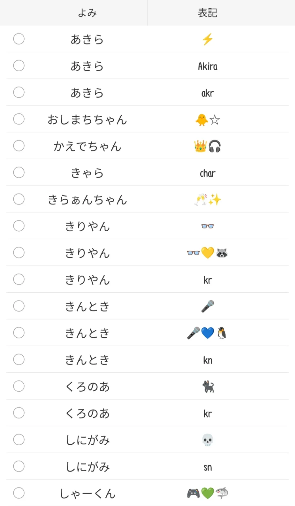Click the 表記 column header

pyautogui.click(x=208, y=13)
